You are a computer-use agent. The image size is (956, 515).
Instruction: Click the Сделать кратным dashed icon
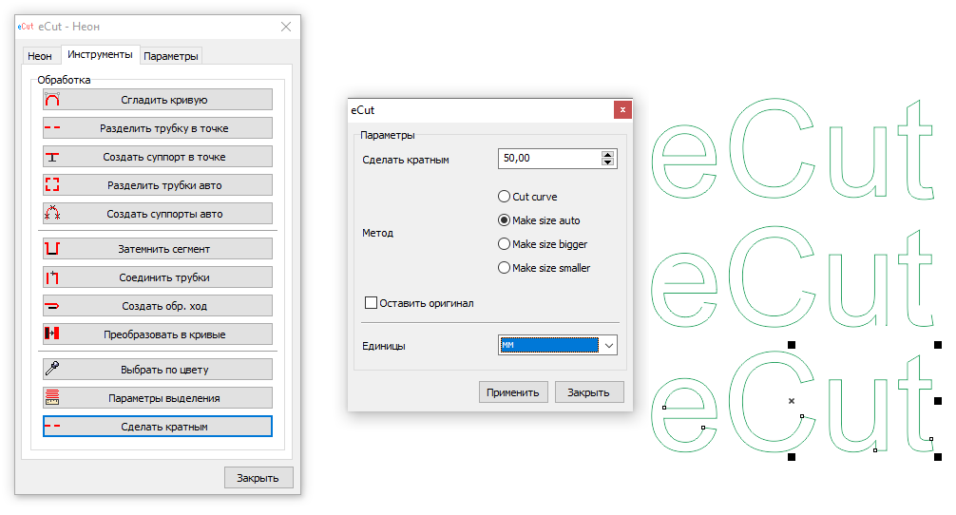tap(52, 426)
